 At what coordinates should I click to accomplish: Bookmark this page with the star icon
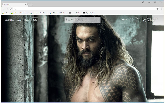[158, 9]
